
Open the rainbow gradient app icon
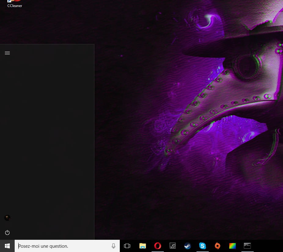(232, 246)
